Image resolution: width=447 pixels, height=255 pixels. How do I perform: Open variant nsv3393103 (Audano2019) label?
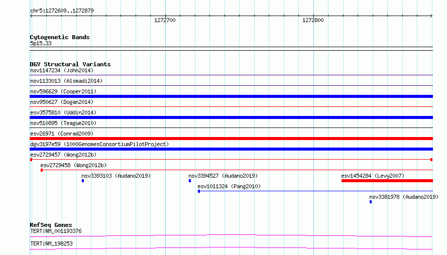click(x=116, y=176)
